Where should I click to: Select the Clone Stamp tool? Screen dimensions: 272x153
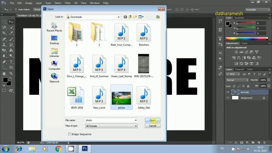4,45
